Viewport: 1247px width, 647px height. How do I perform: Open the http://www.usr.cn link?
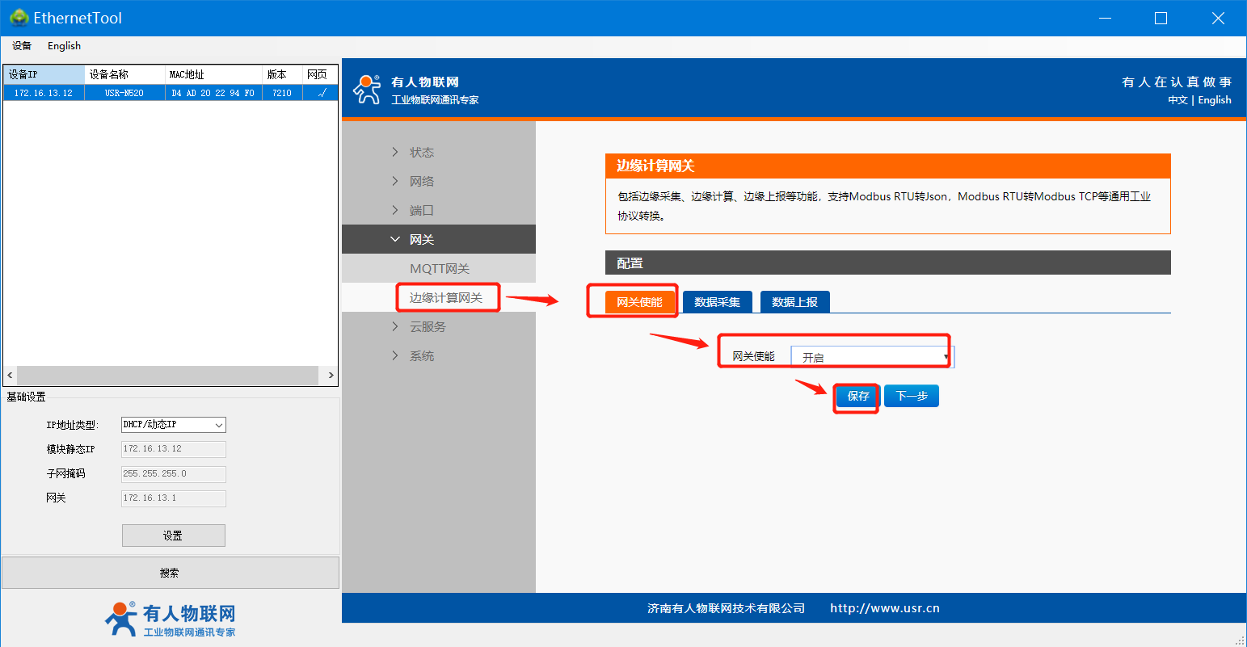tap(884, 608)
